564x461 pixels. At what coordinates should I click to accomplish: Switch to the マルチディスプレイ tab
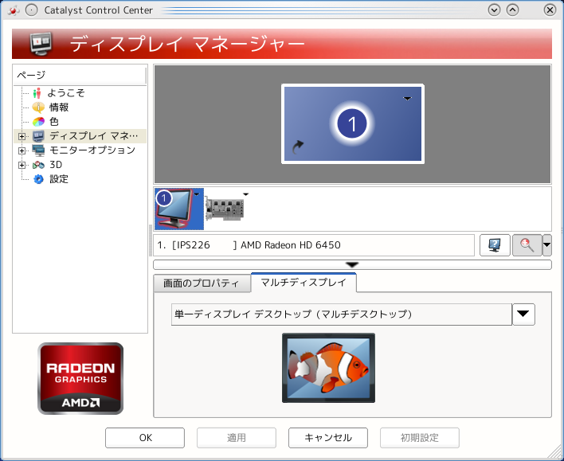[304, 283]
